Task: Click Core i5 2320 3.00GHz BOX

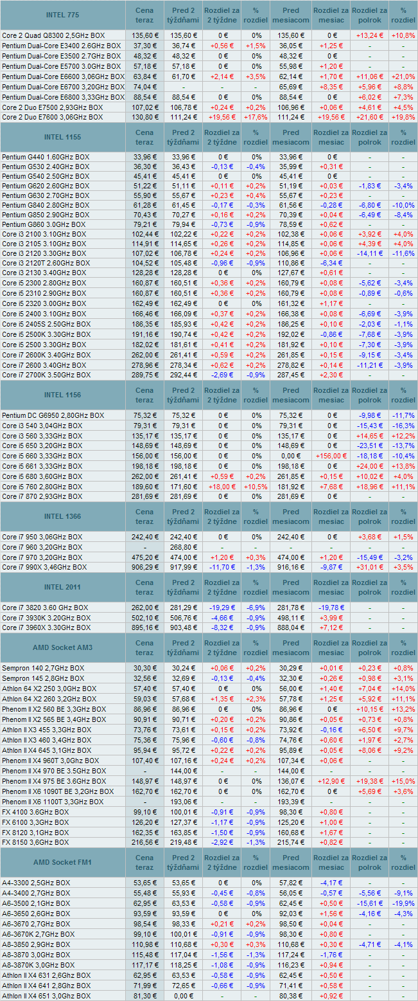Action: point(44,303)
